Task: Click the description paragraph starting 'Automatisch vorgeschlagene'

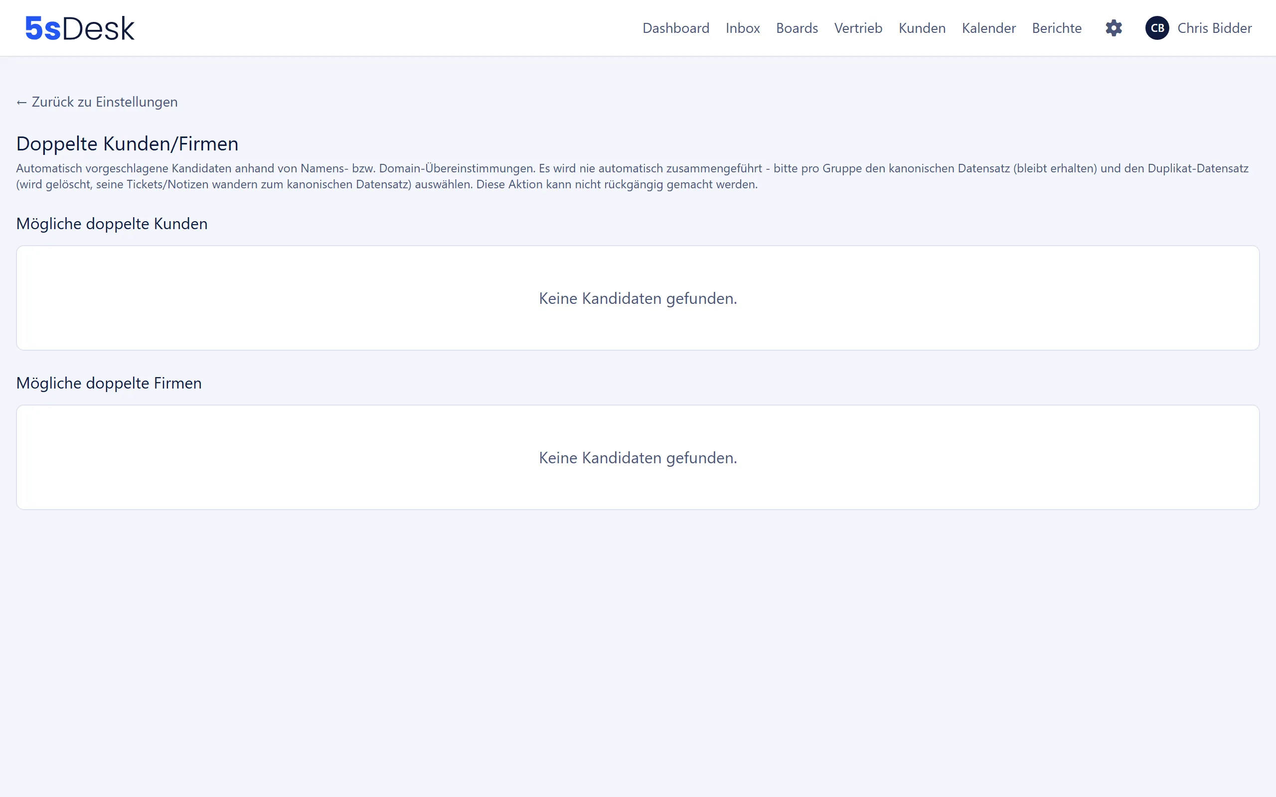Action: point(632,176)
